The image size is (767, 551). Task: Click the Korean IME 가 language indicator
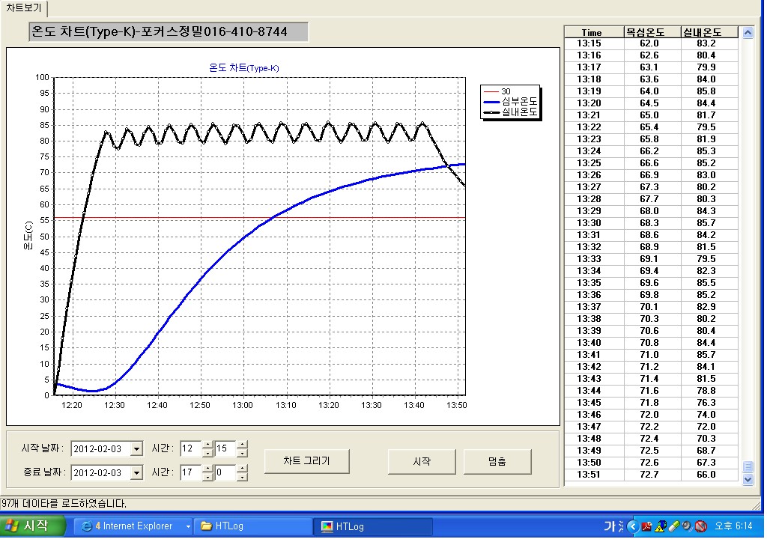point(610,526)
